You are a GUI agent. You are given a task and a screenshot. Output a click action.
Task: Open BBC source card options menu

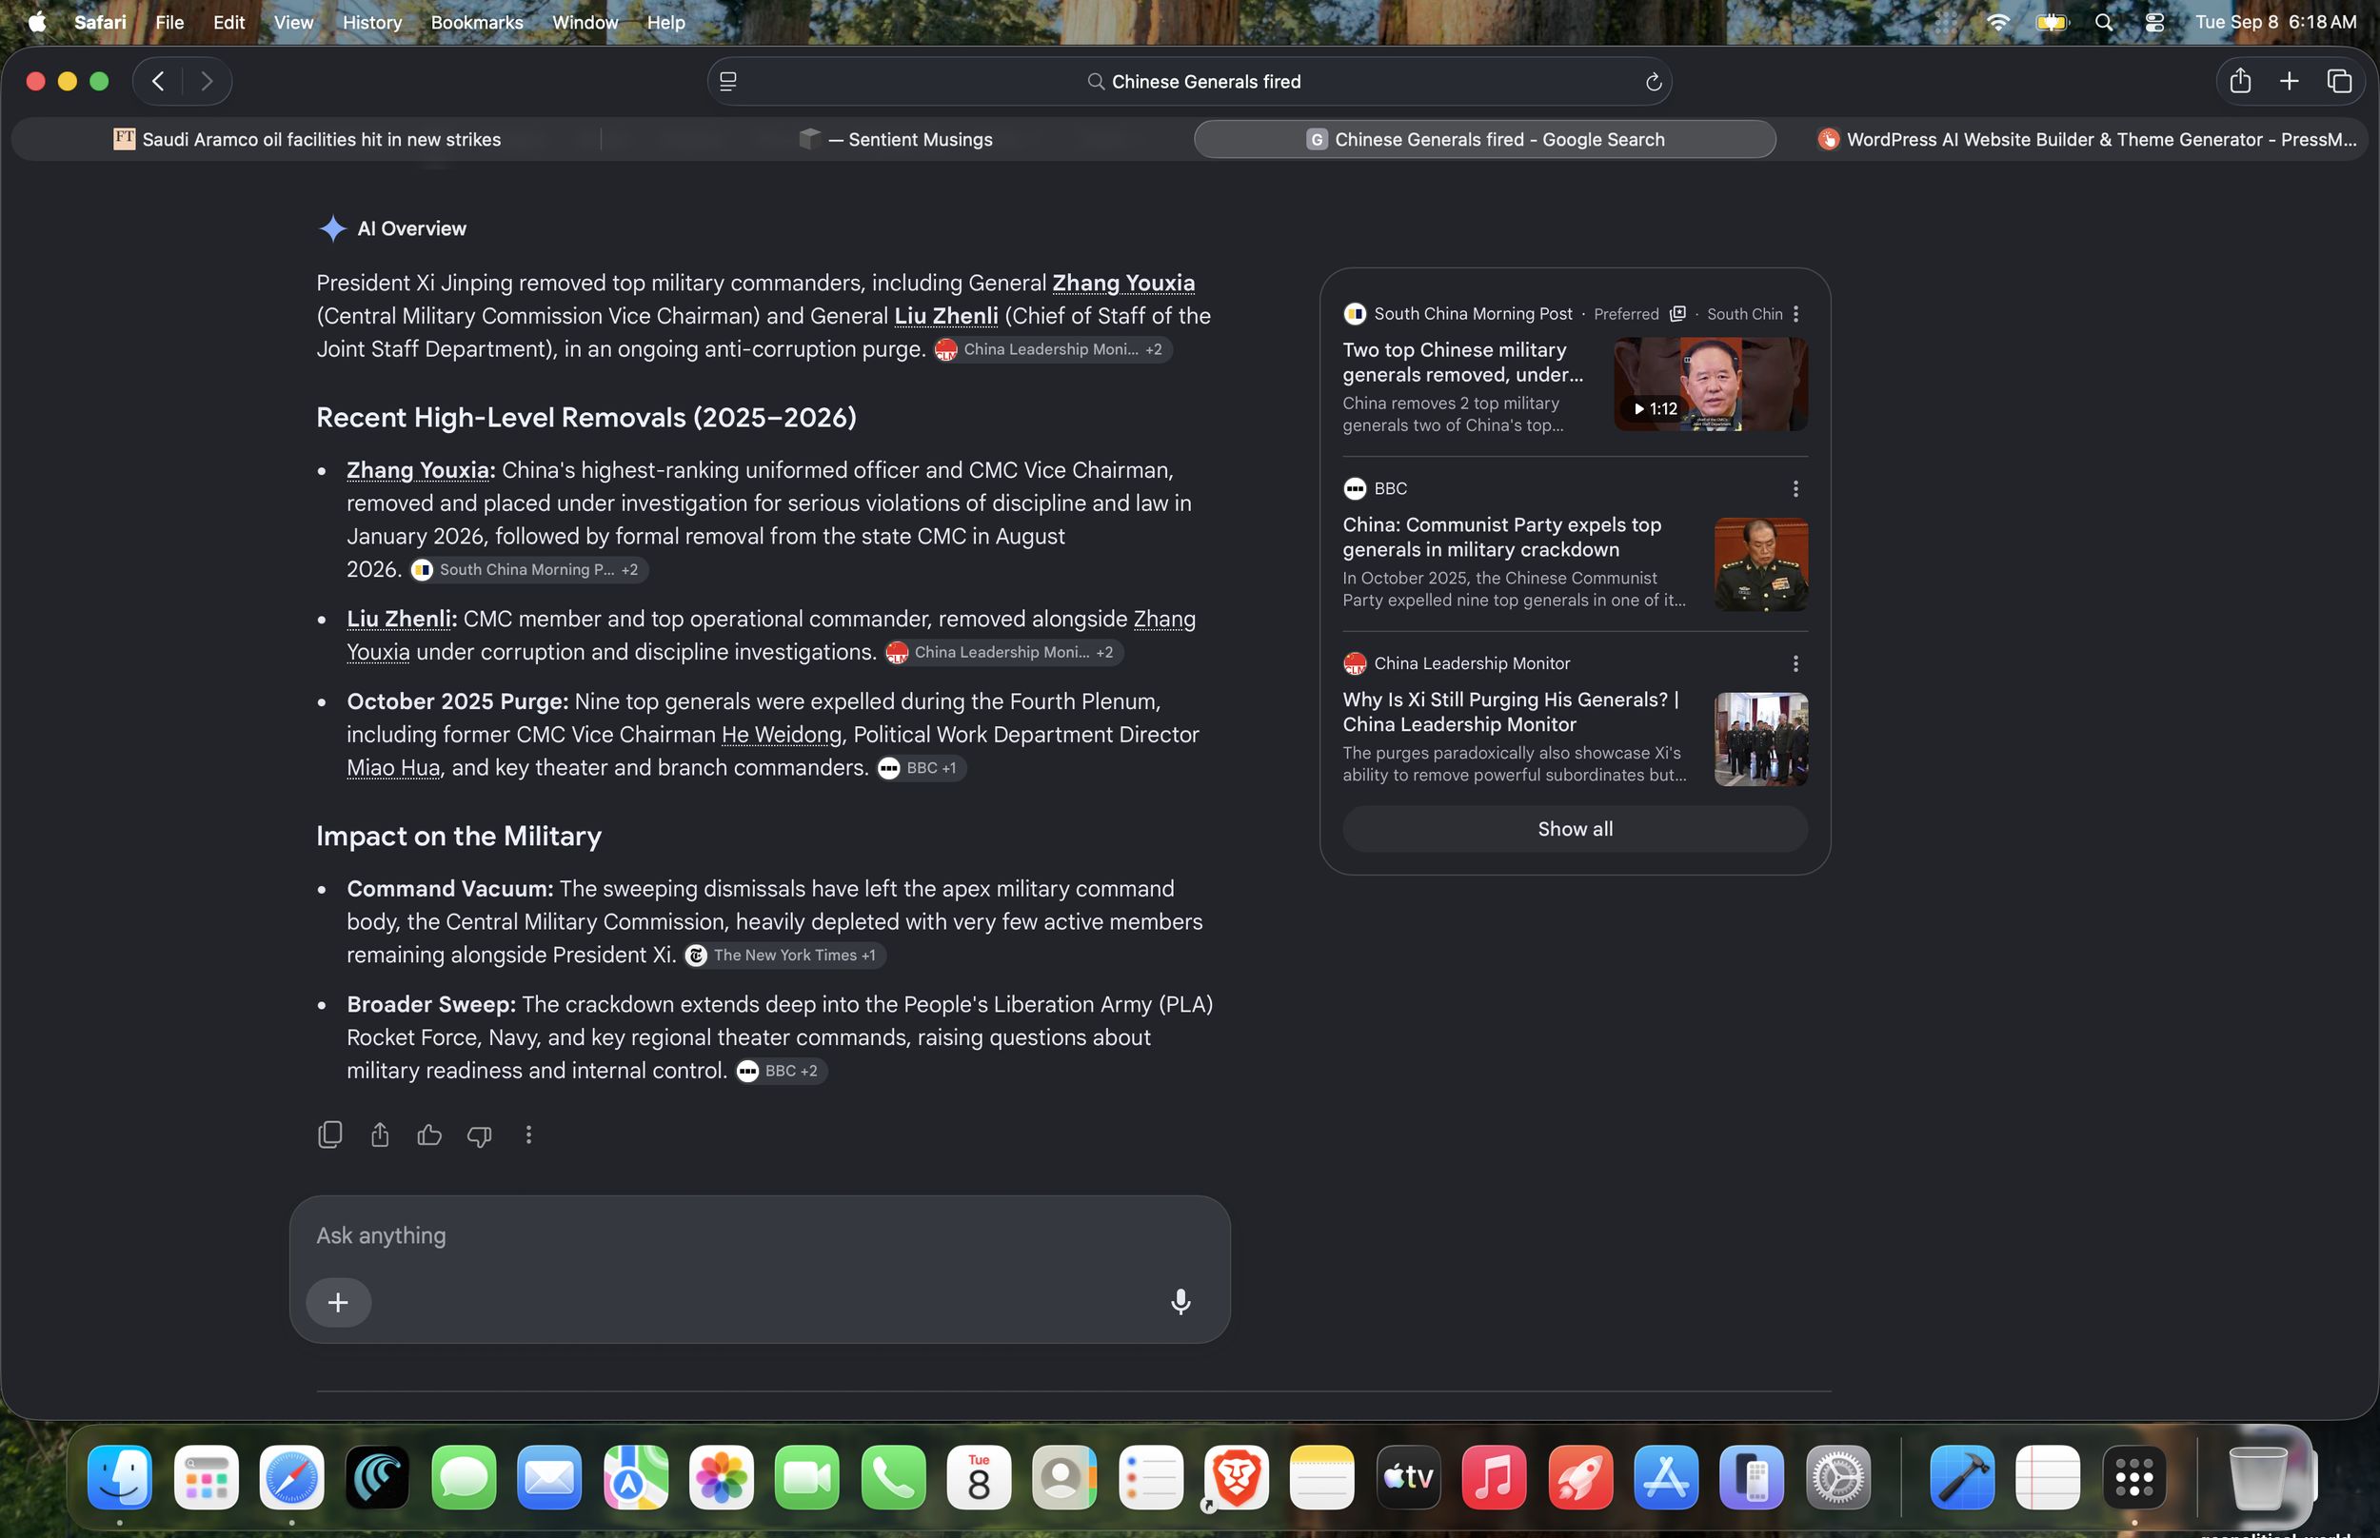[1795, 488]
